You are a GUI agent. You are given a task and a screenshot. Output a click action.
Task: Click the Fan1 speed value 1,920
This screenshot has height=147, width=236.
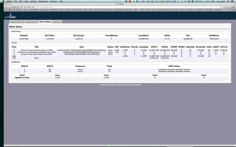click(57, 78)
